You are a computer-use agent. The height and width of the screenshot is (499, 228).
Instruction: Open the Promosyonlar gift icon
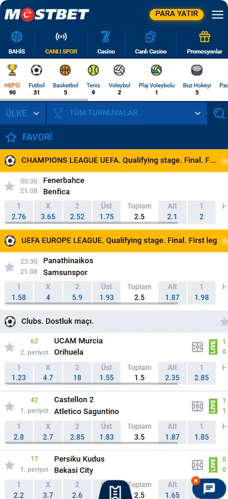tap(204, 37)
